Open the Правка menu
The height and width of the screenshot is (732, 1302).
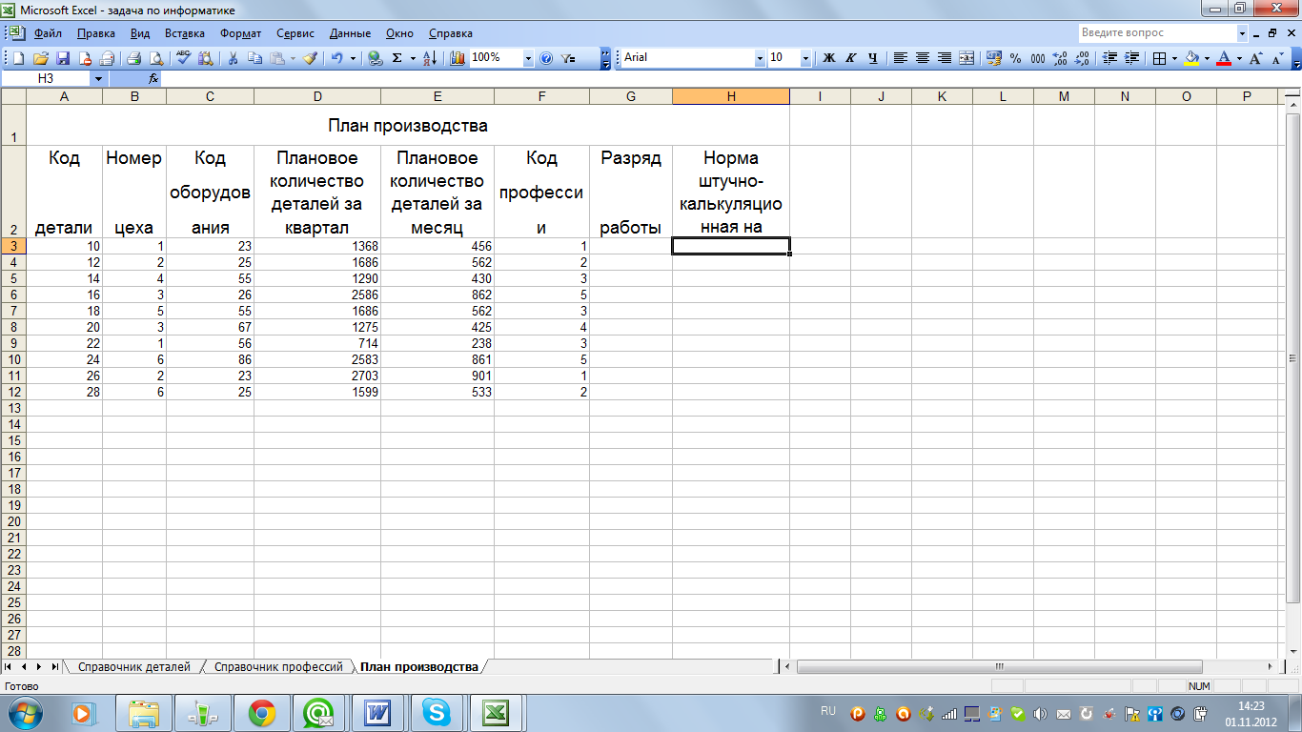point(95,32)
